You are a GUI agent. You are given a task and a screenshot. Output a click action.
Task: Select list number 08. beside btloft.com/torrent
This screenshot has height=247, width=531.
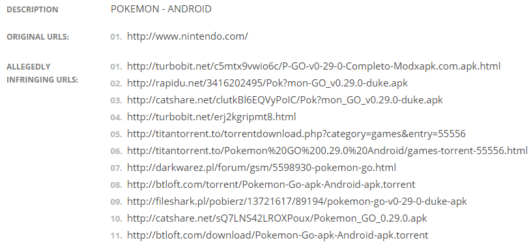pos(116,185)
